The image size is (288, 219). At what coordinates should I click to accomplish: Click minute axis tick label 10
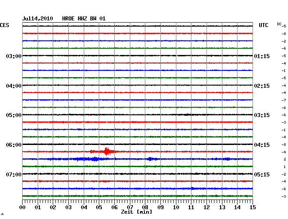point(176,207)
